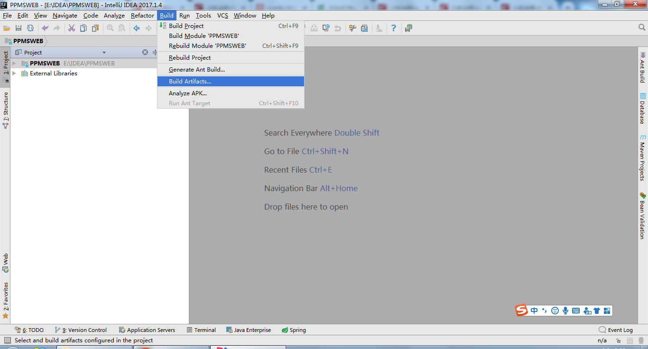Screen dimensions: 648x349
Task: Open the Window menu
Action: pyautogui.click(x=245, y=16)
